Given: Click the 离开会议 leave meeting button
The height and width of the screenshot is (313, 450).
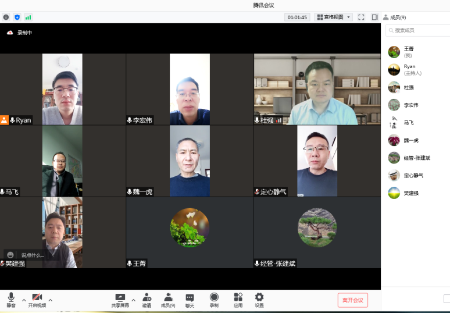Looking at the screenshot, I should coord(352,300).
